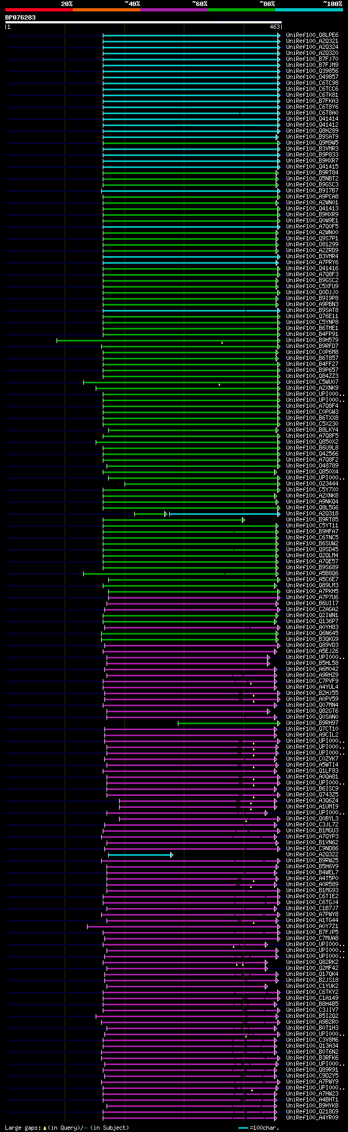The width and height of the screenshot is (348, 1132).
Task: Click the UniRef100_B7FJP5 label
Action: 312,932
